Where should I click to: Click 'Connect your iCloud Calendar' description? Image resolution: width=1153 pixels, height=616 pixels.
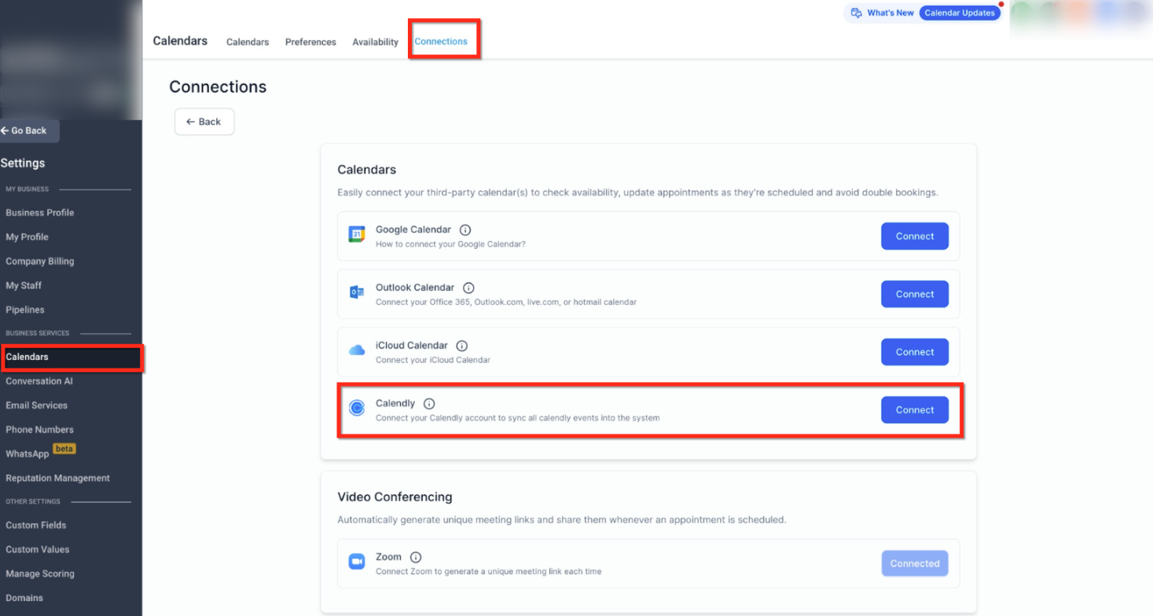click(433, 360)
